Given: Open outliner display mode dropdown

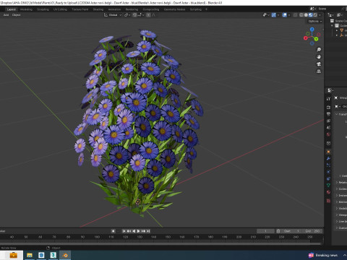Looking at the screenshot, I should [340, 15].
